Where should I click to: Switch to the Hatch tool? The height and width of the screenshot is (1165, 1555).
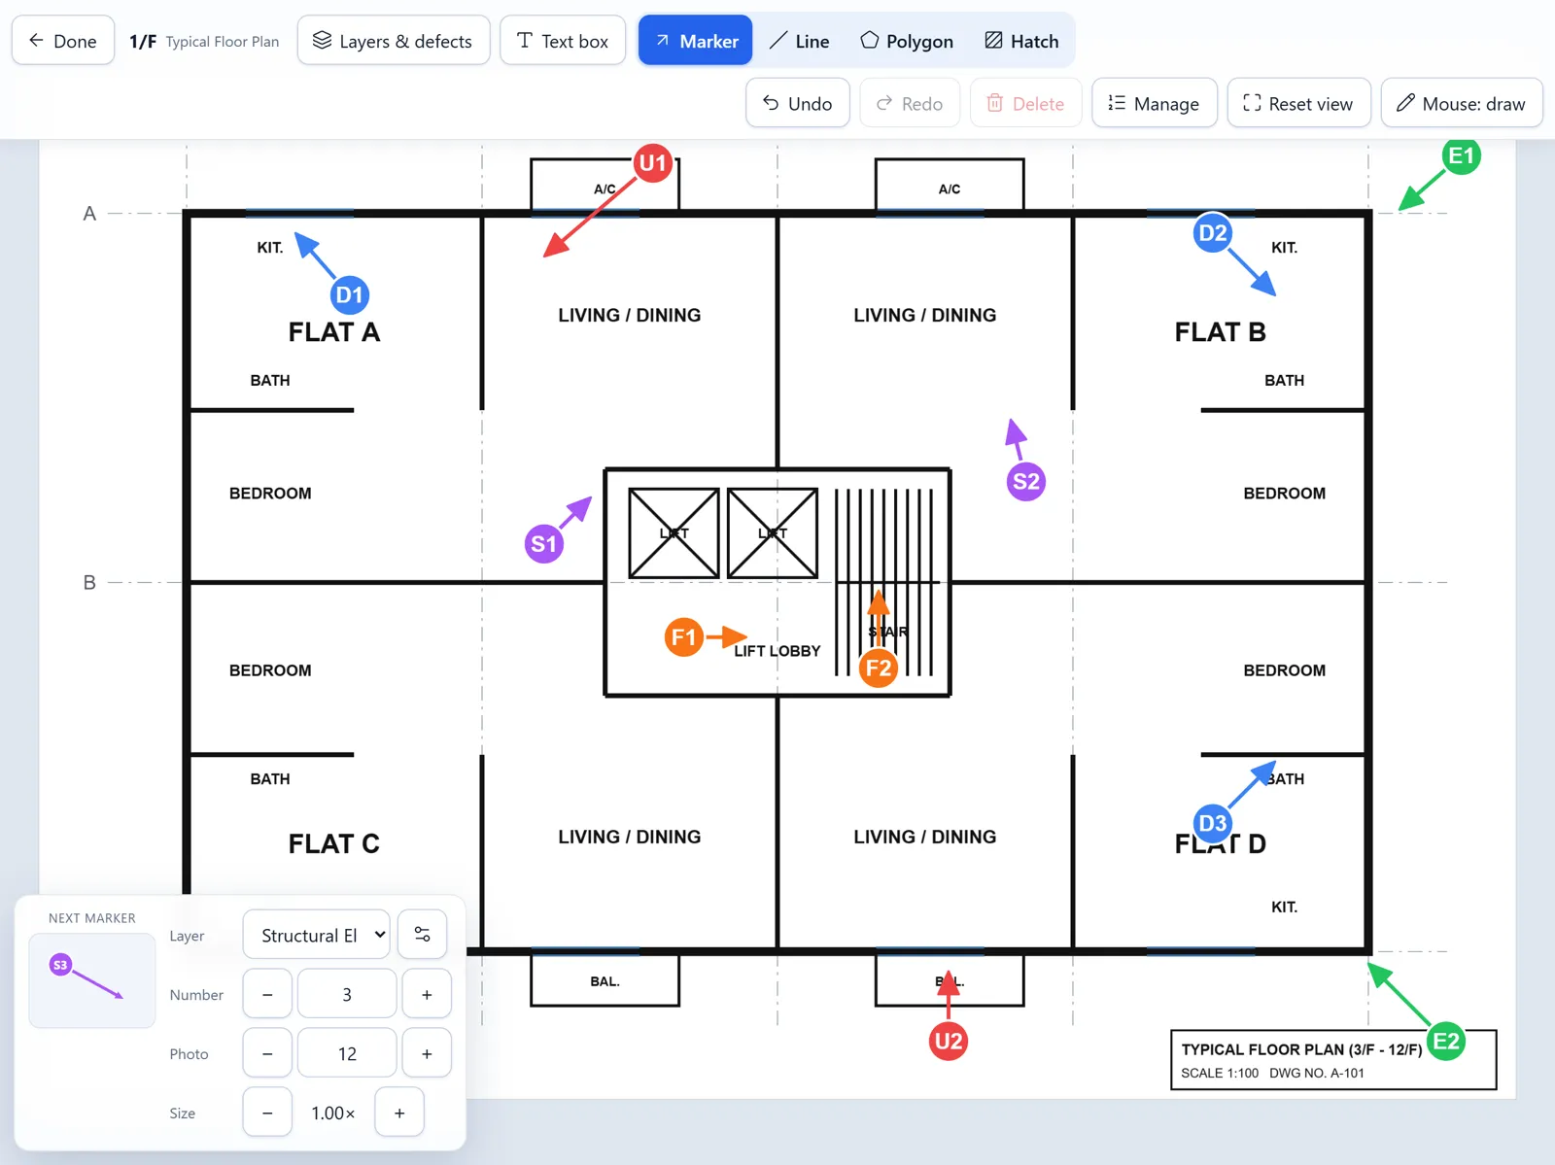tap(1021, 41)
